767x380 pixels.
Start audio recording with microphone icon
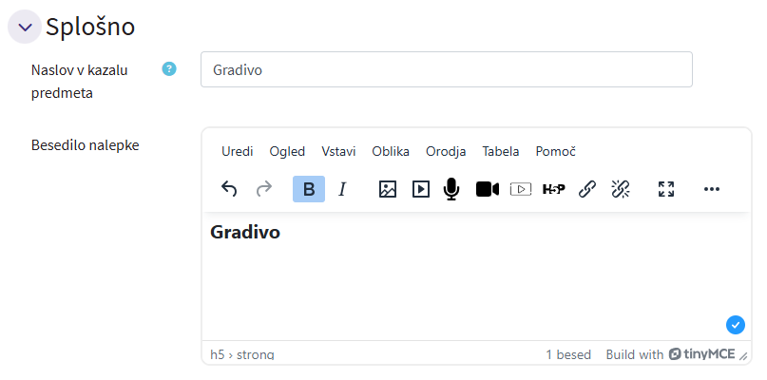click(451, 189)
